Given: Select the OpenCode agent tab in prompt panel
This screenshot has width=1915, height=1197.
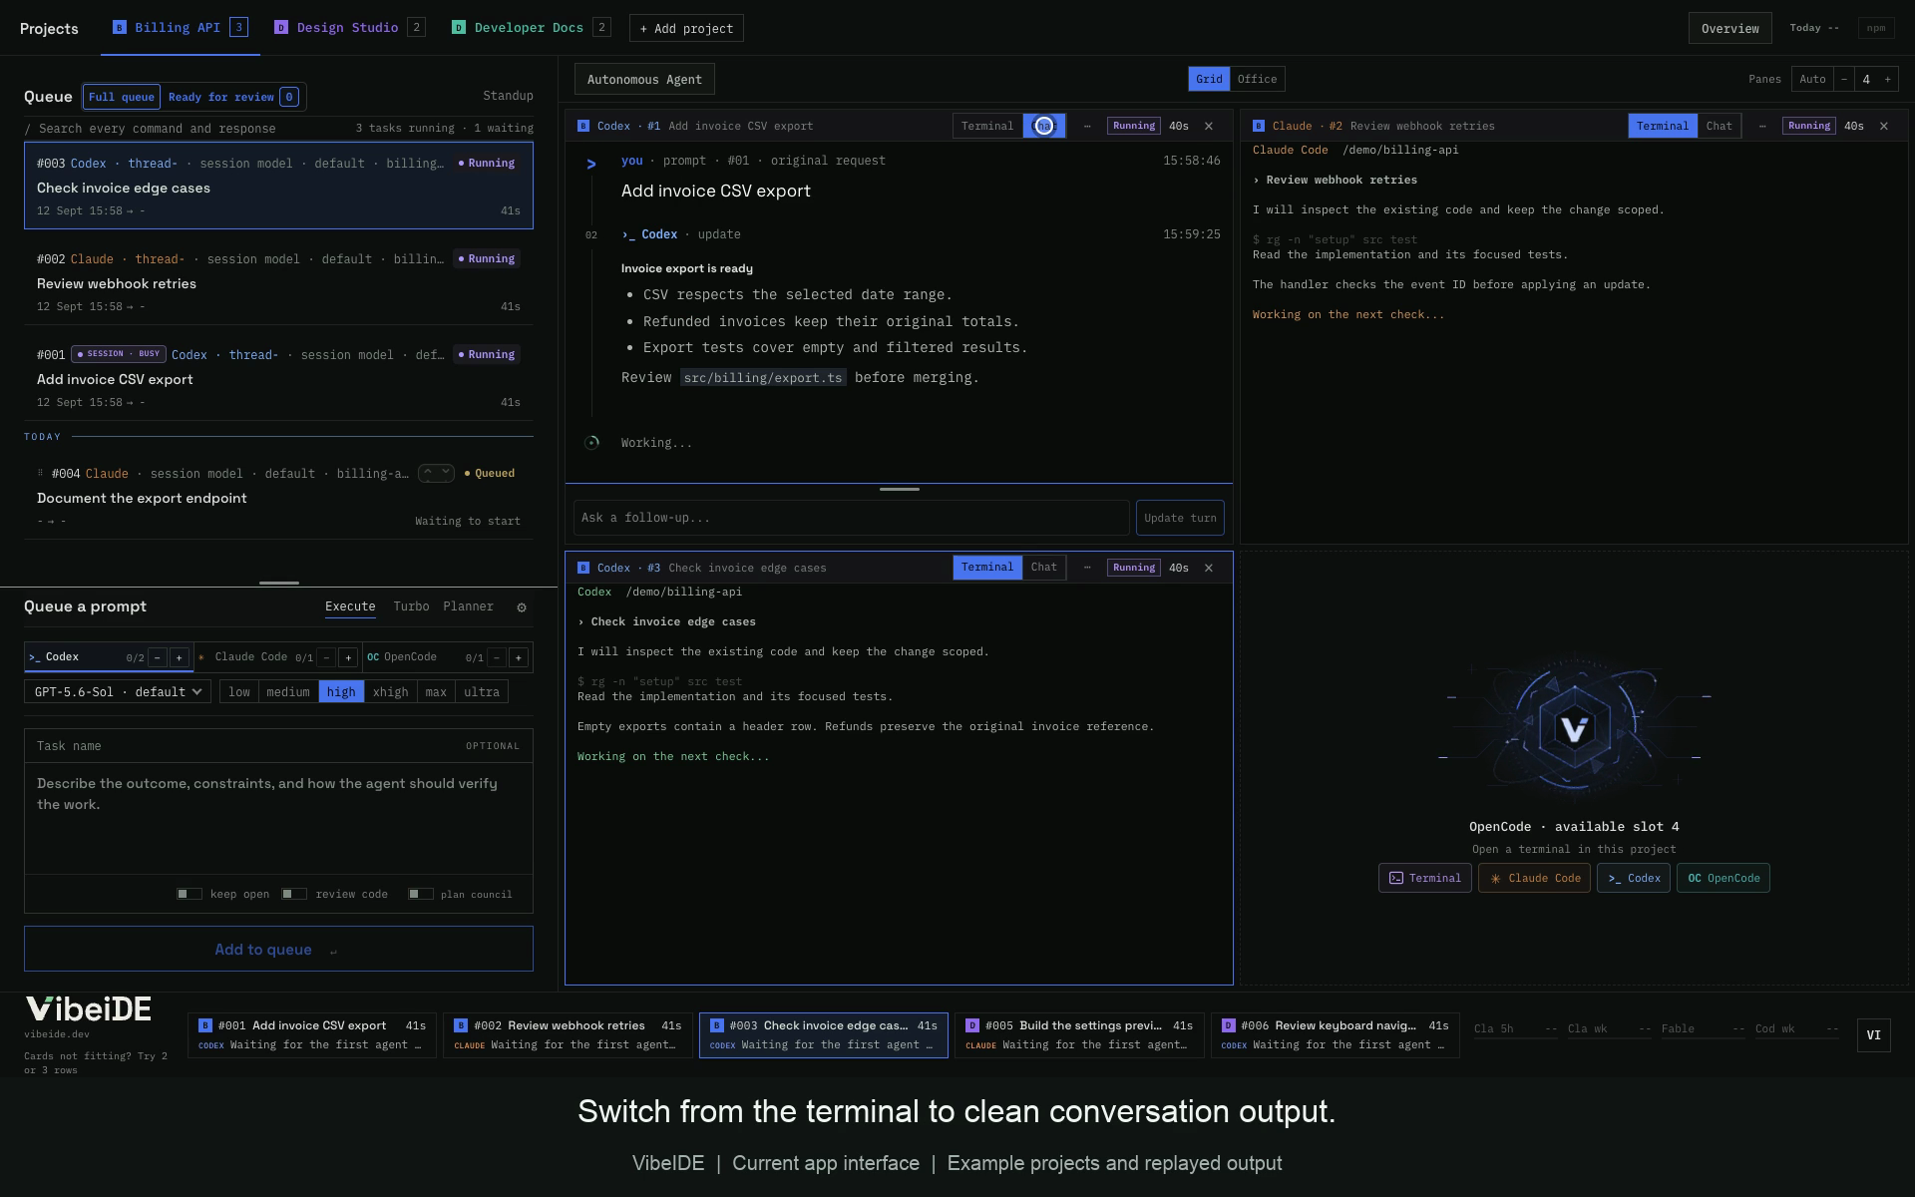Looking at the screenshot, I should (x=447, y=657).
